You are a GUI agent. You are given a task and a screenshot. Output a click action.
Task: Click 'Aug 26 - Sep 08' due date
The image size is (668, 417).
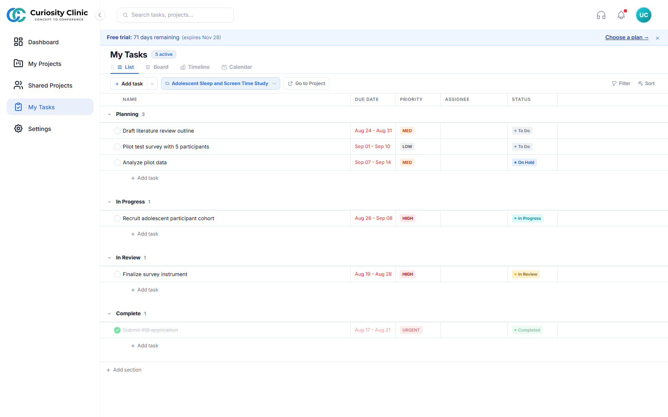point(374,219)
